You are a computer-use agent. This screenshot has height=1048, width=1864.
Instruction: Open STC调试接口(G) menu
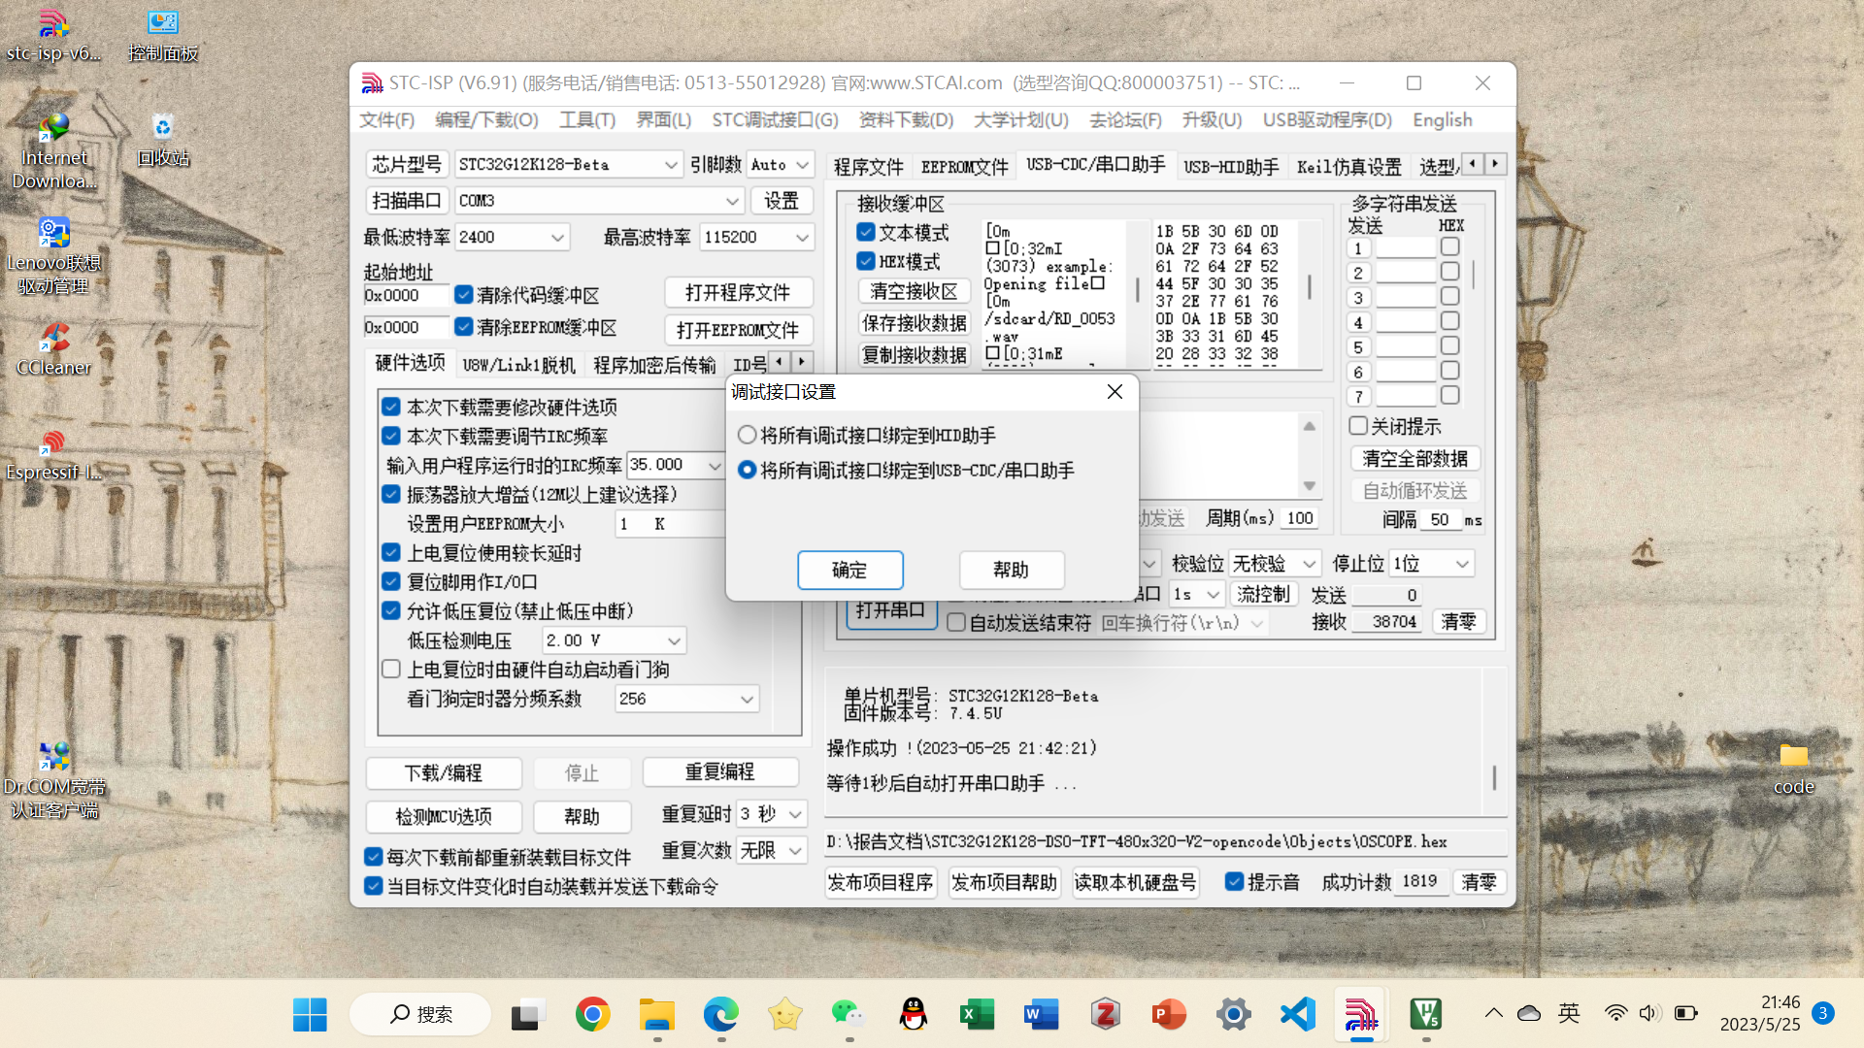(x=775, y=119)
